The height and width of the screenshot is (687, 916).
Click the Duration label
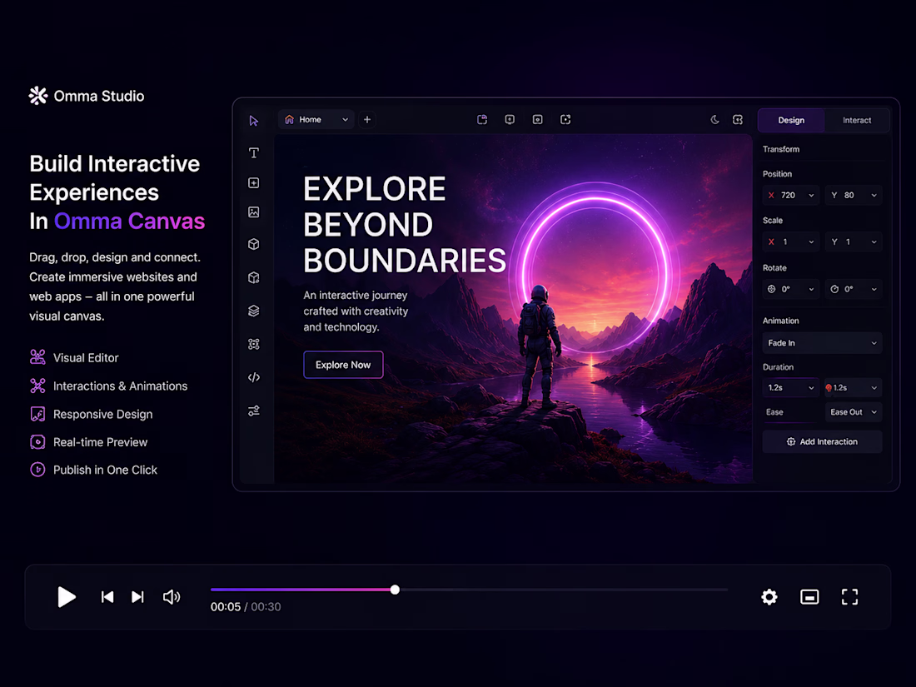pyautogui.click(x=778, y=367)
